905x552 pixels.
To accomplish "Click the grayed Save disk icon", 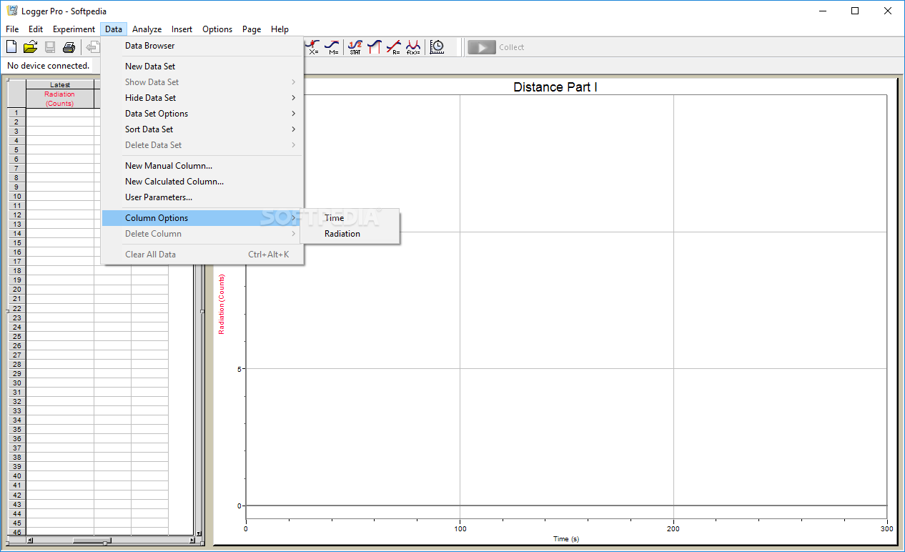I will pos(50,47).
